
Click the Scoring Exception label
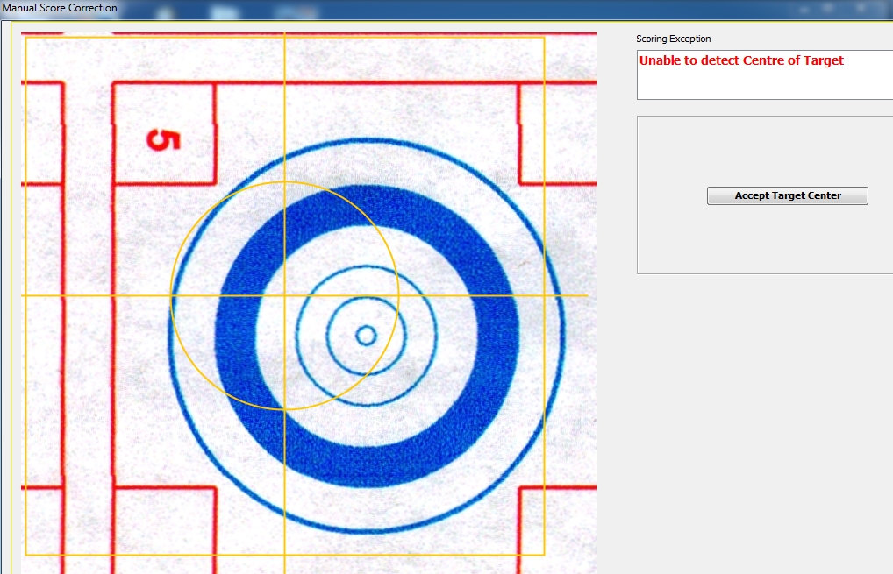673,39
